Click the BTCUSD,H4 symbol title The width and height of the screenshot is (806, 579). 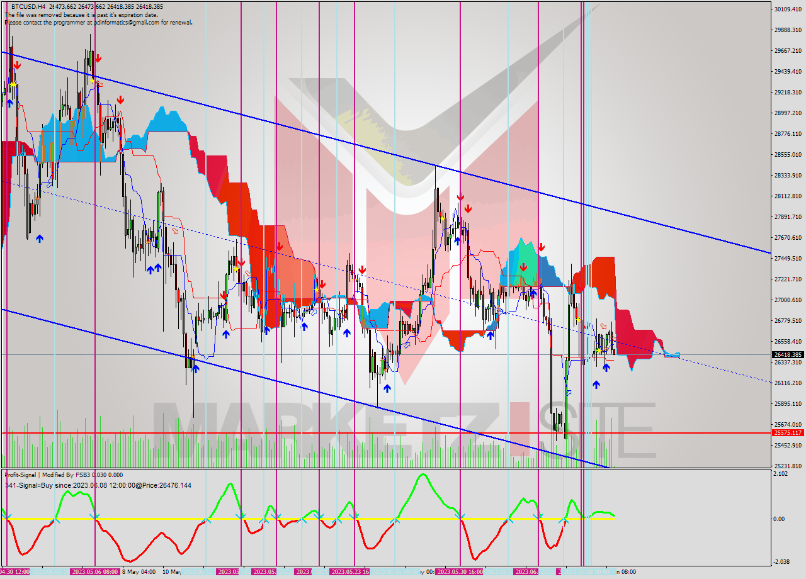pos(28,6)
